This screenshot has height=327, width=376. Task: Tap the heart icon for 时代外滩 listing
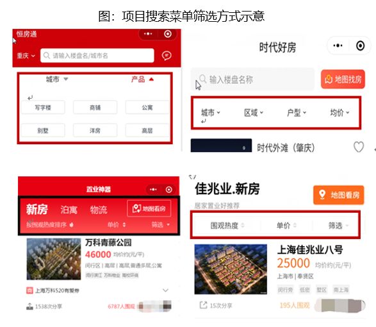point(359,147)
